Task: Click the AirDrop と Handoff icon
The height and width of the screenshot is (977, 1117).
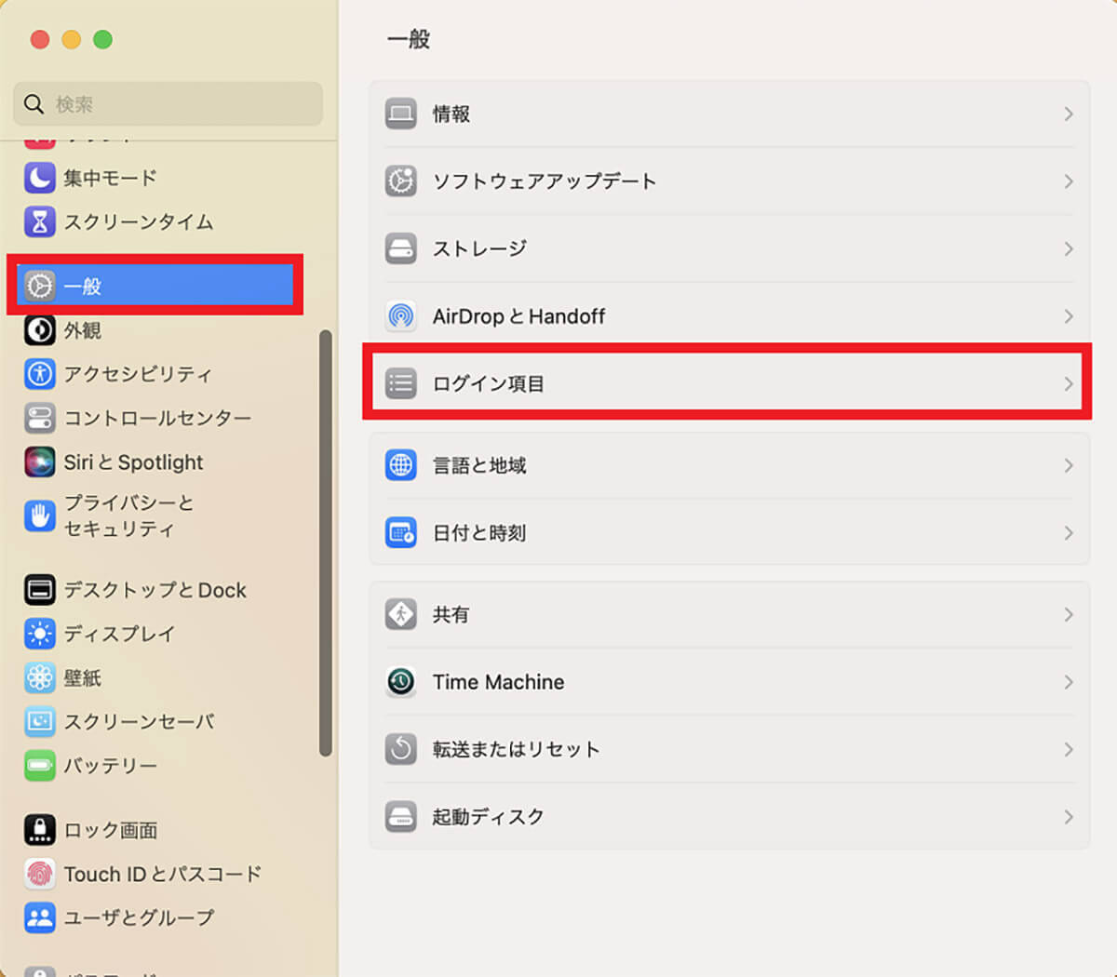Action: [x=401, y=316]
